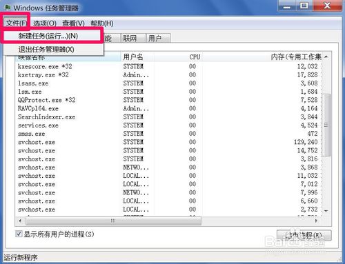345x264 pixels.
Task: Click the 1,684 memory value for lsm.exe
Action: click(309, 92)
